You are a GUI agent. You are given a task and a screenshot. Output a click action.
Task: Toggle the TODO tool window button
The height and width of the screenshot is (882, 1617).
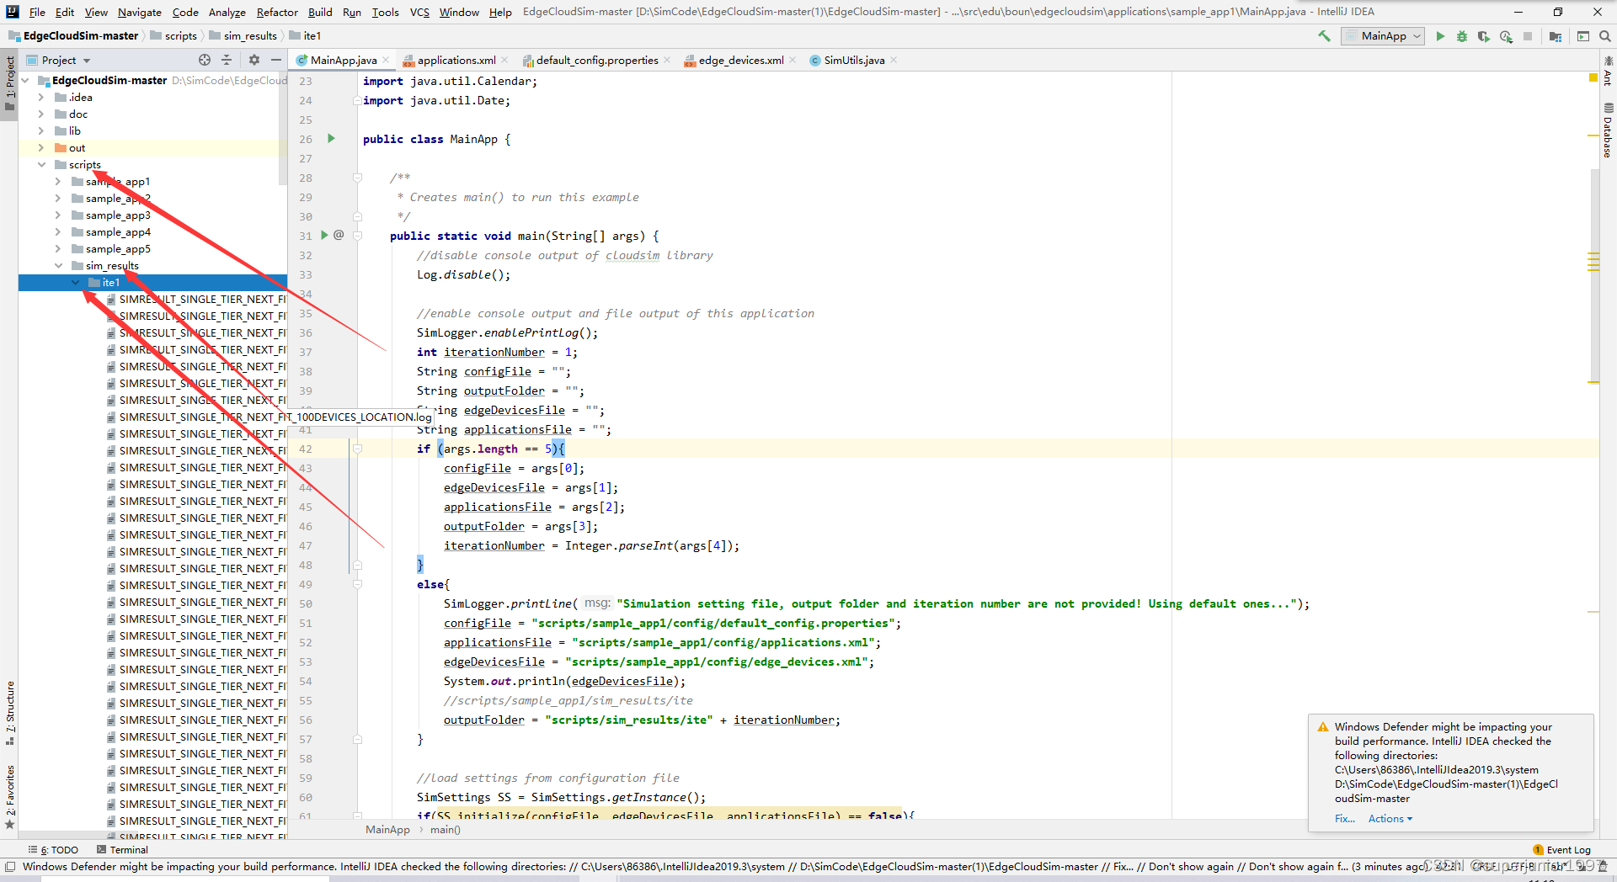(53, 850)
